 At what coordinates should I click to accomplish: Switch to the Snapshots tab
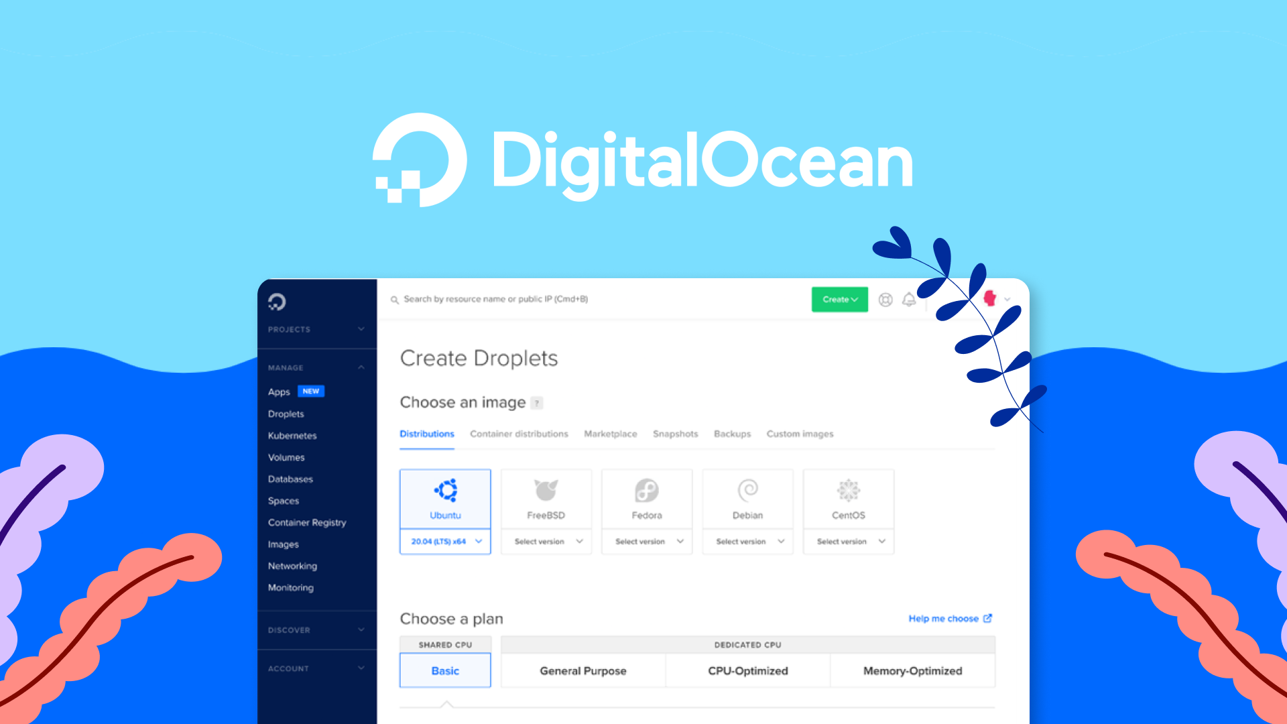point(675,433)
